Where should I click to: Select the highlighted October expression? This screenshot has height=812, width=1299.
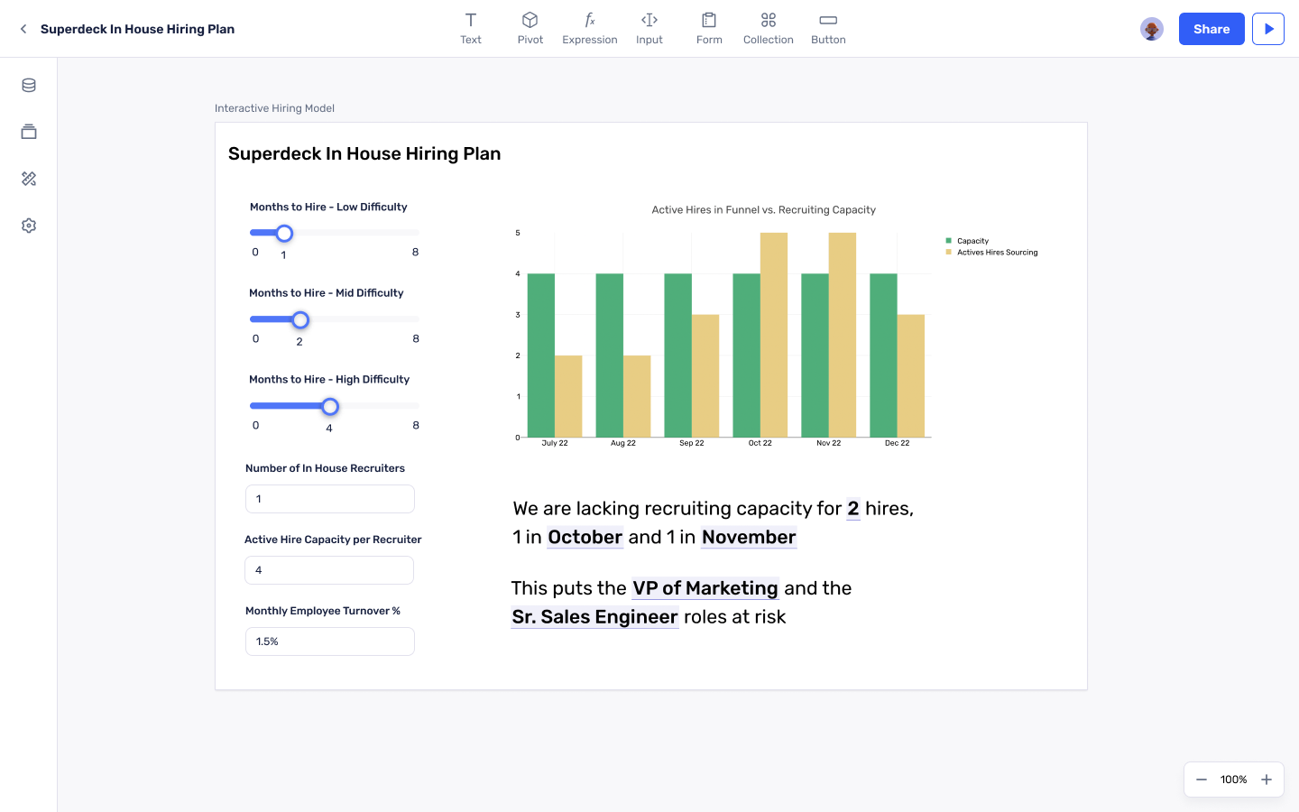(x=585, y=538)
